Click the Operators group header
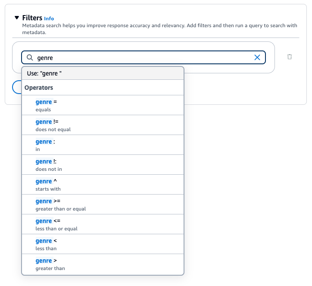Screen dimensions: 312x286 click(39, 88)
